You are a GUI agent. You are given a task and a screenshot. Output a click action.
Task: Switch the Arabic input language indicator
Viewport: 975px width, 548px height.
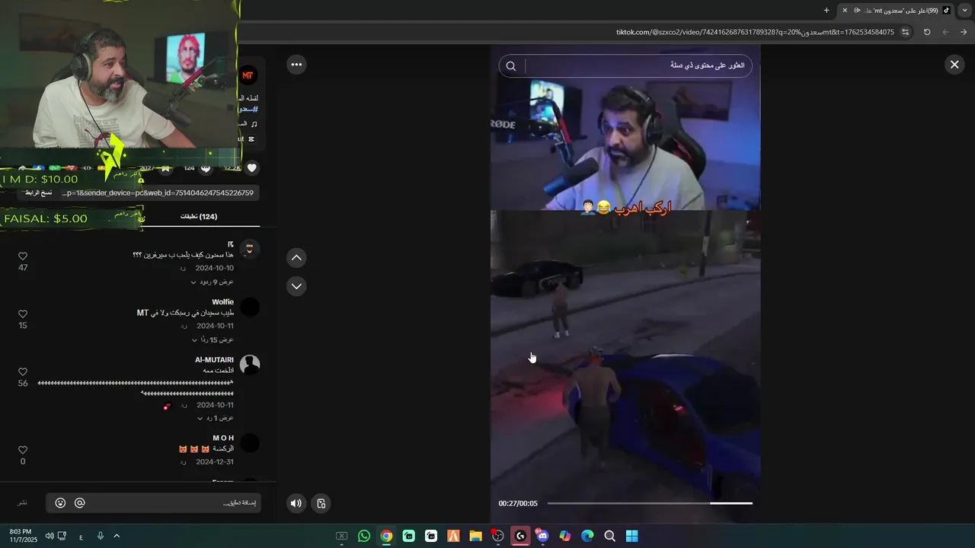tap(81, 537)
